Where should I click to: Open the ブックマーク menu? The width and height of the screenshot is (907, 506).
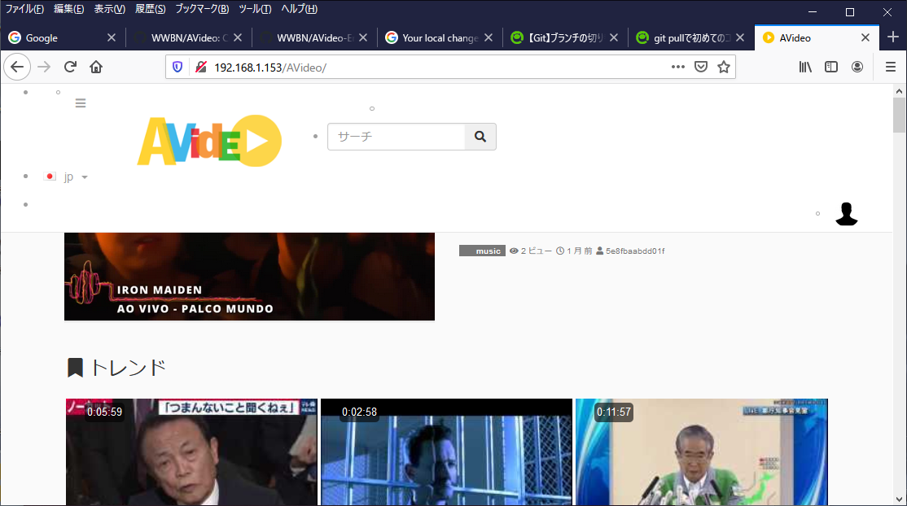[x=202, y=9]
